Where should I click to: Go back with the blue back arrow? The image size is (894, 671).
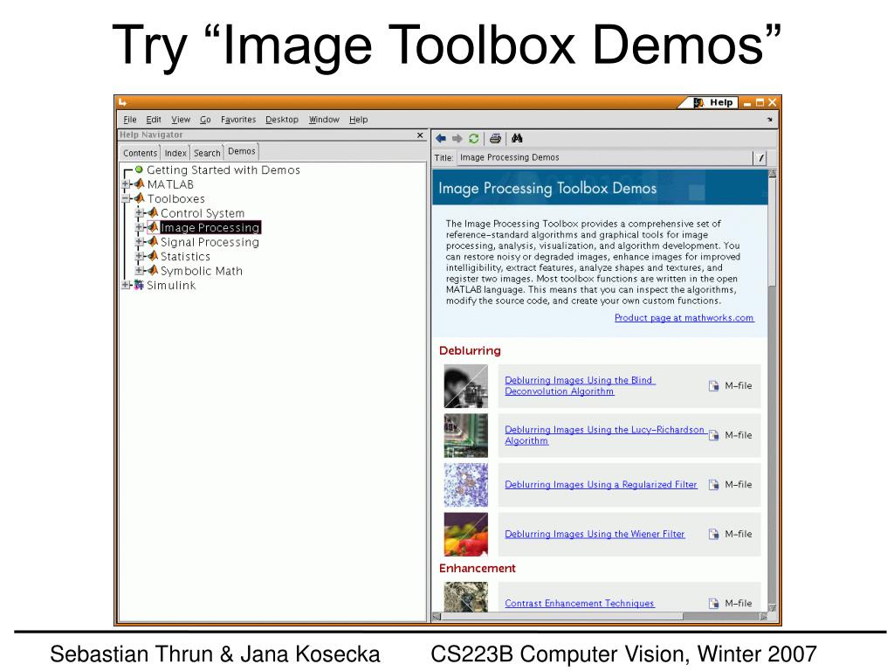click(x=441, y=138)
